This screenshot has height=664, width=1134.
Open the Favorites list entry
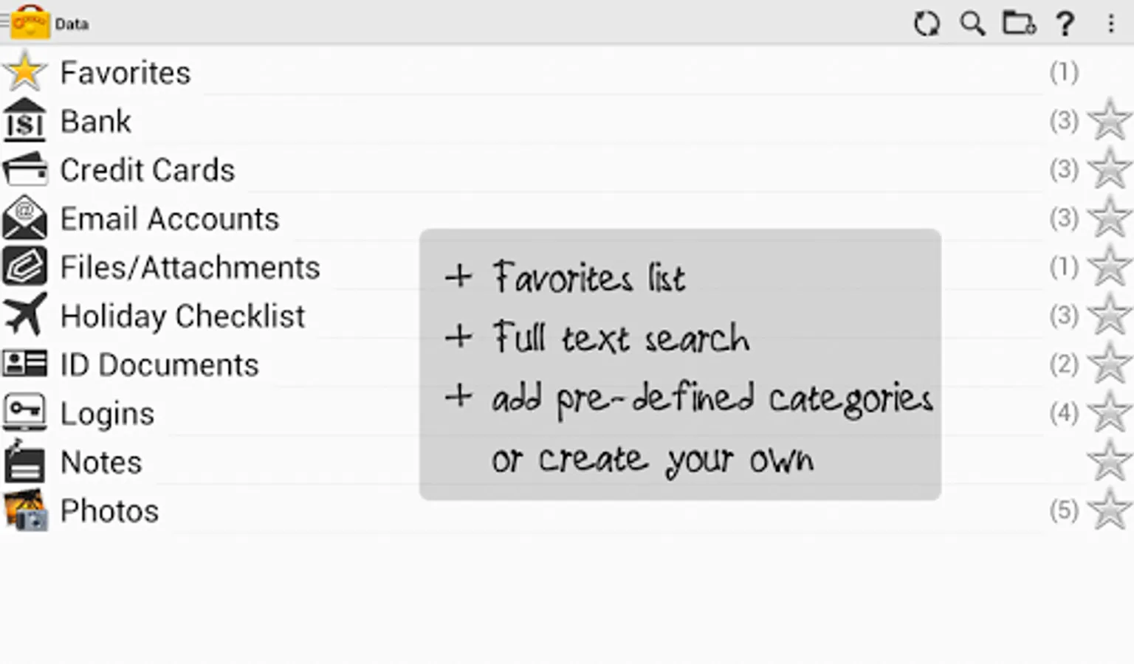click(125, 72)
